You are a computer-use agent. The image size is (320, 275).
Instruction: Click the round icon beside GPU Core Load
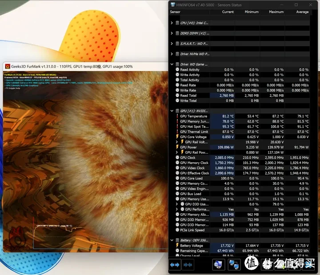pyautogui.click(x=177, y=178)
